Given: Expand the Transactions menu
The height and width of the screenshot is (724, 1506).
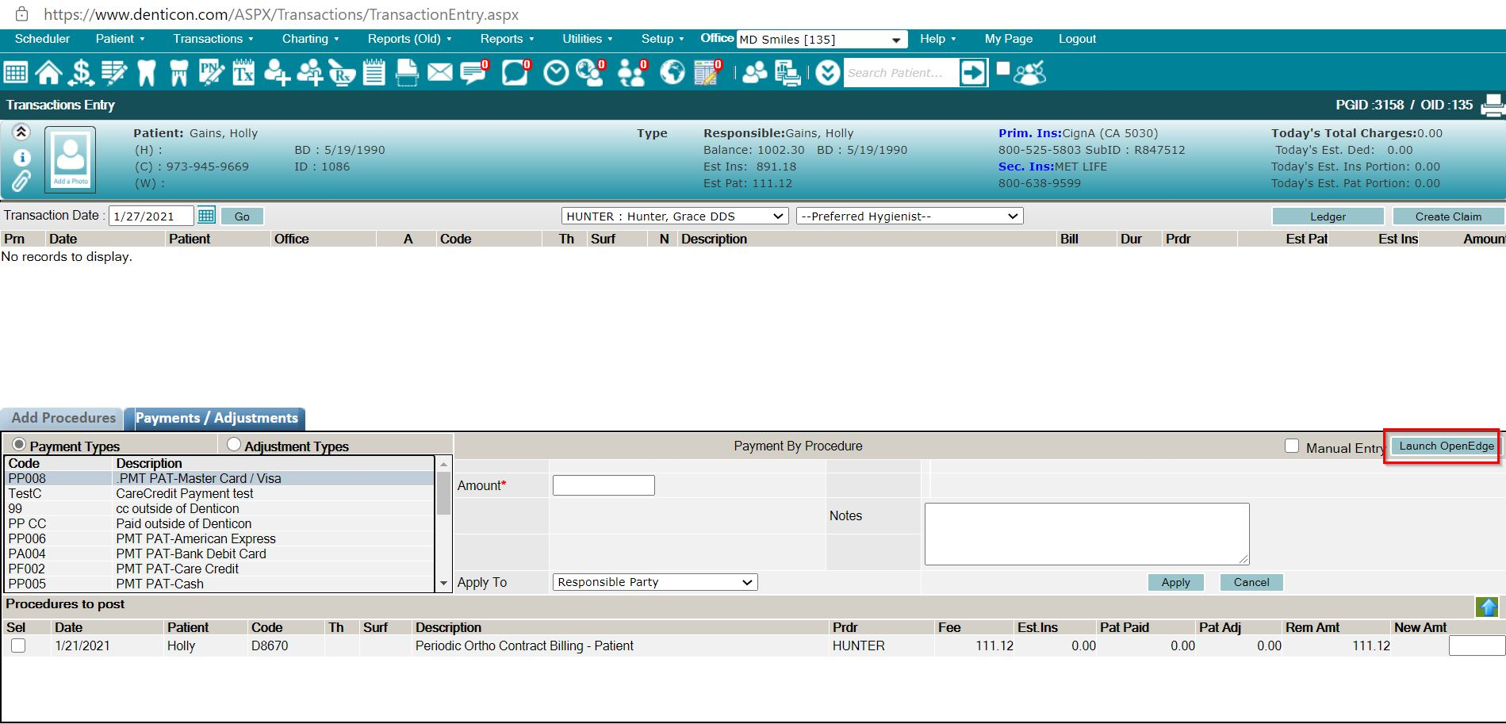Looking at the screenshot, I should point(213,39).
